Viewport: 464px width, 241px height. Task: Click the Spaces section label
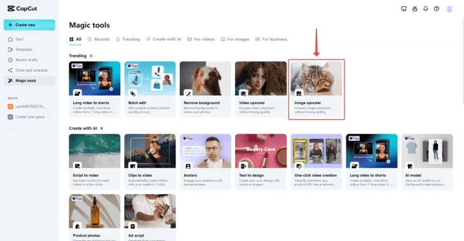pyautogui.click(x=13, y=98)
